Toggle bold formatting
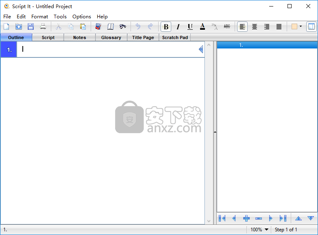Viewport: 318px width, 235px height. pos(166,26)
